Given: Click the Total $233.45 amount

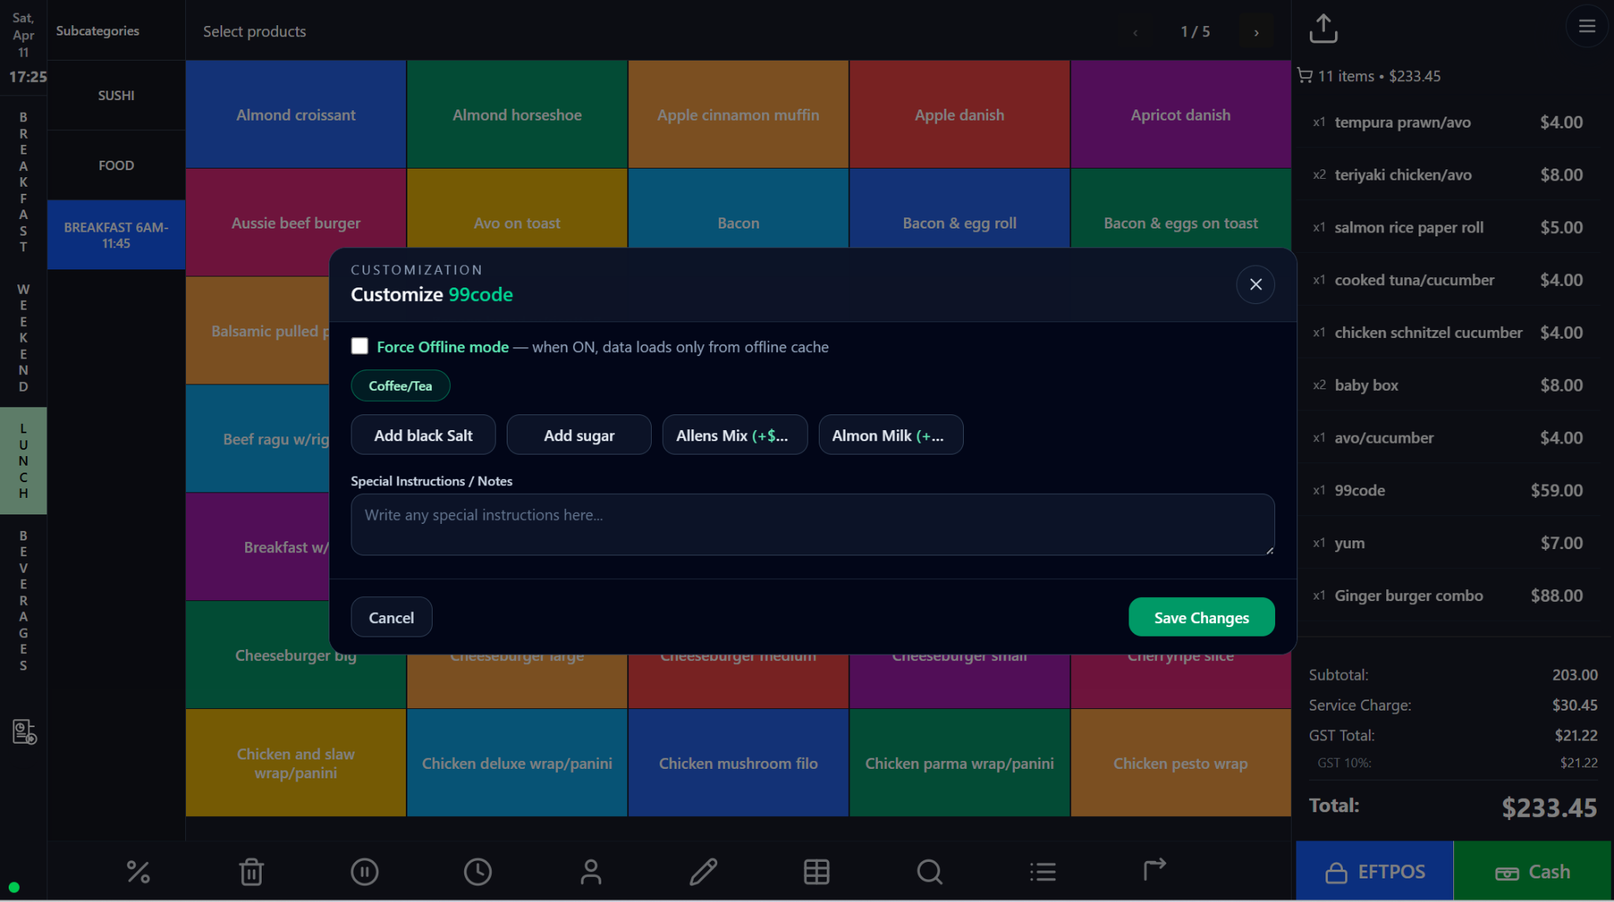Looking at the screenshot, I should pyautogui.click(x=1549, y=807).
